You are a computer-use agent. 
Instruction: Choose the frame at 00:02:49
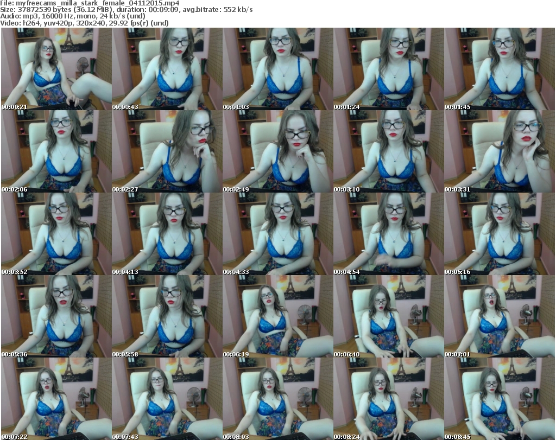click(278, 151)
